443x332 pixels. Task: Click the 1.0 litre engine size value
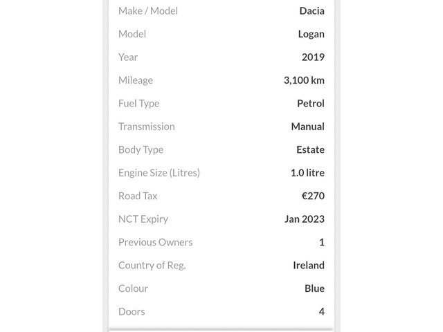(x=307, y=173)
